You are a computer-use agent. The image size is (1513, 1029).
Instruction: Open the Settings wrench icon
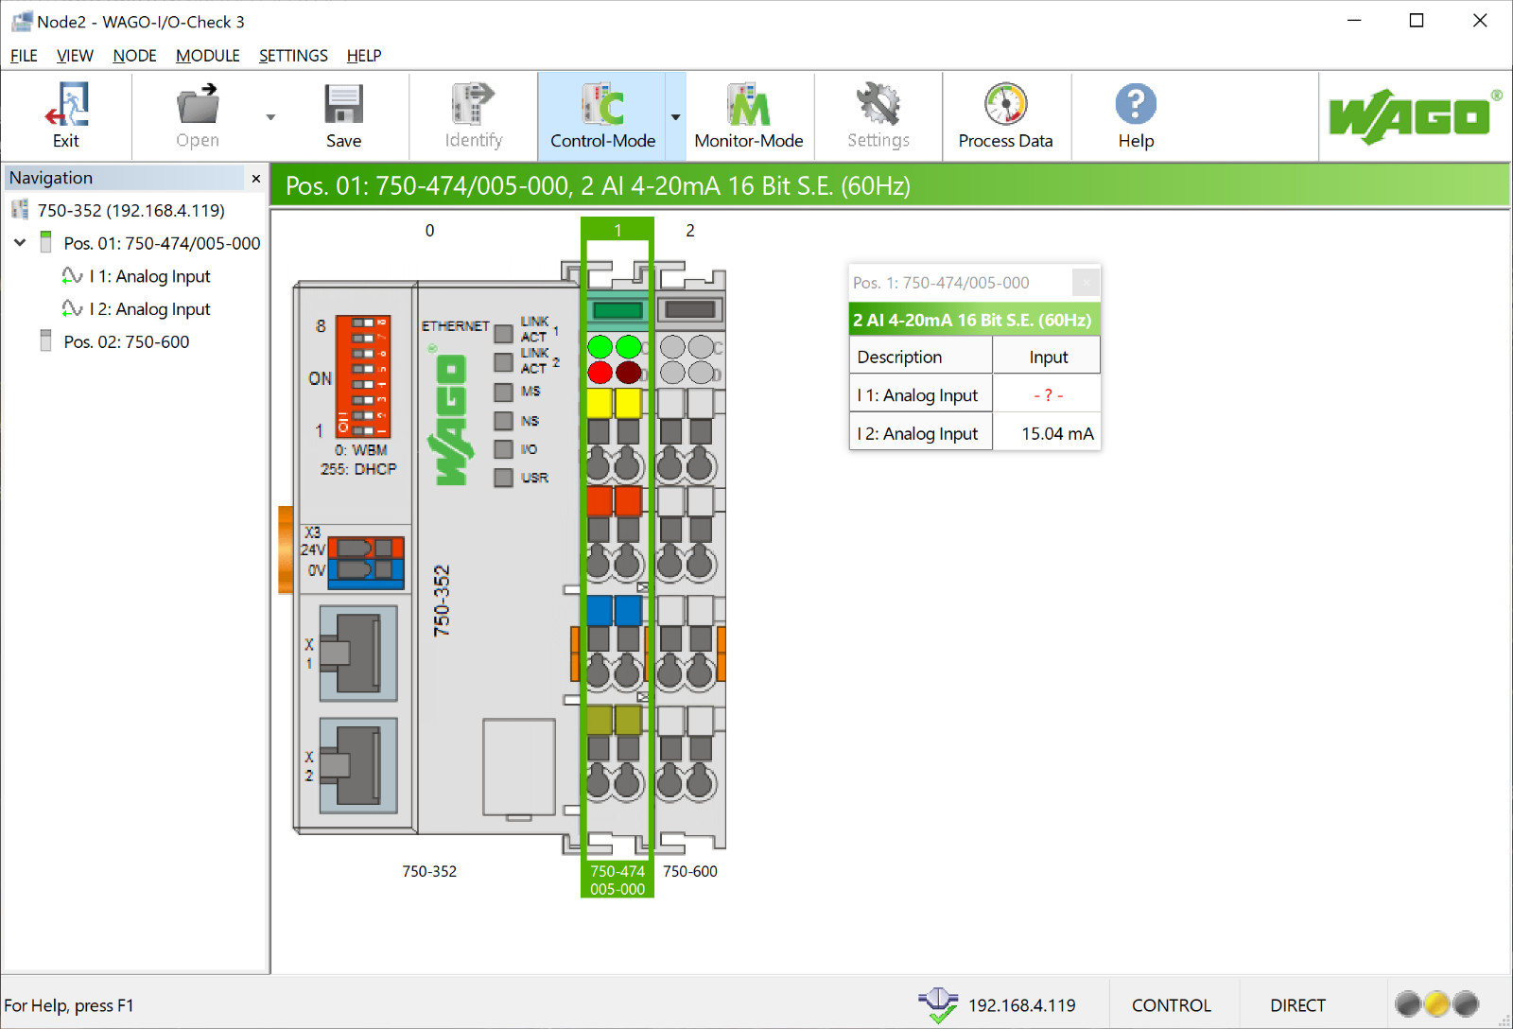click(878, 104)
